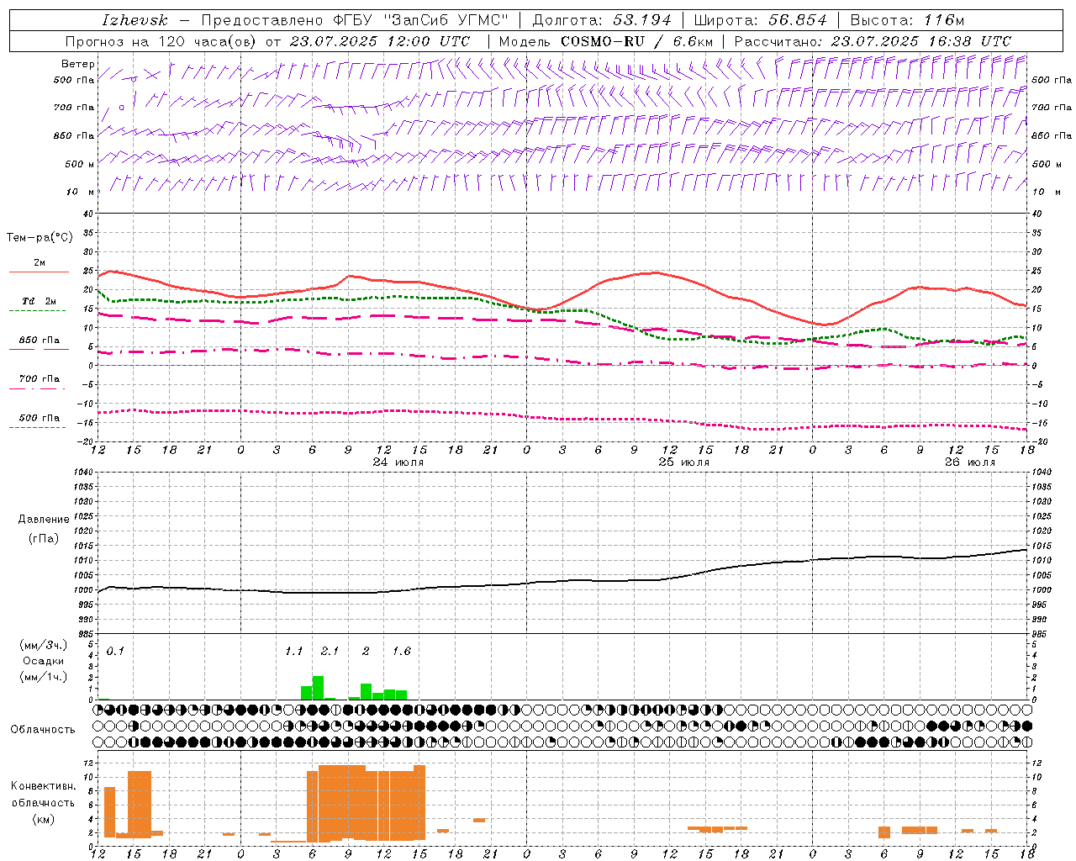
Task: Click the 700 гПа label in the temperature legend
Action: [40, 379]
